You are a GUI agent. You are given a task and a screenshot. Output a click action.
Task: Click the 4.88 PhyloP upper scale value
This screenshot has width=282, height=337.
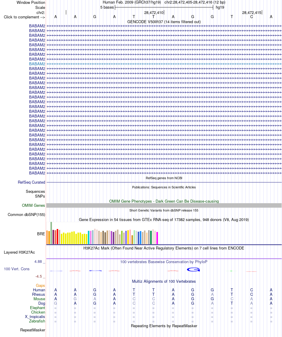point(38,262)
